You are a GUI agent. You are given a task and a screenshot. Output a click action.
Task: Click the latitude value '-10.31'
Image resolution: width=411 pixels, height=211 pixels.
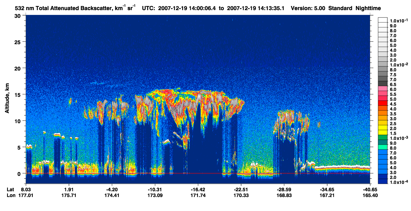[x=155, y=189]
